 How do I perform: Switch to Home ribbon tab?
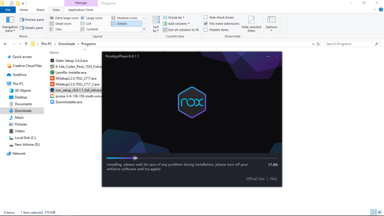tap(24, 10)
